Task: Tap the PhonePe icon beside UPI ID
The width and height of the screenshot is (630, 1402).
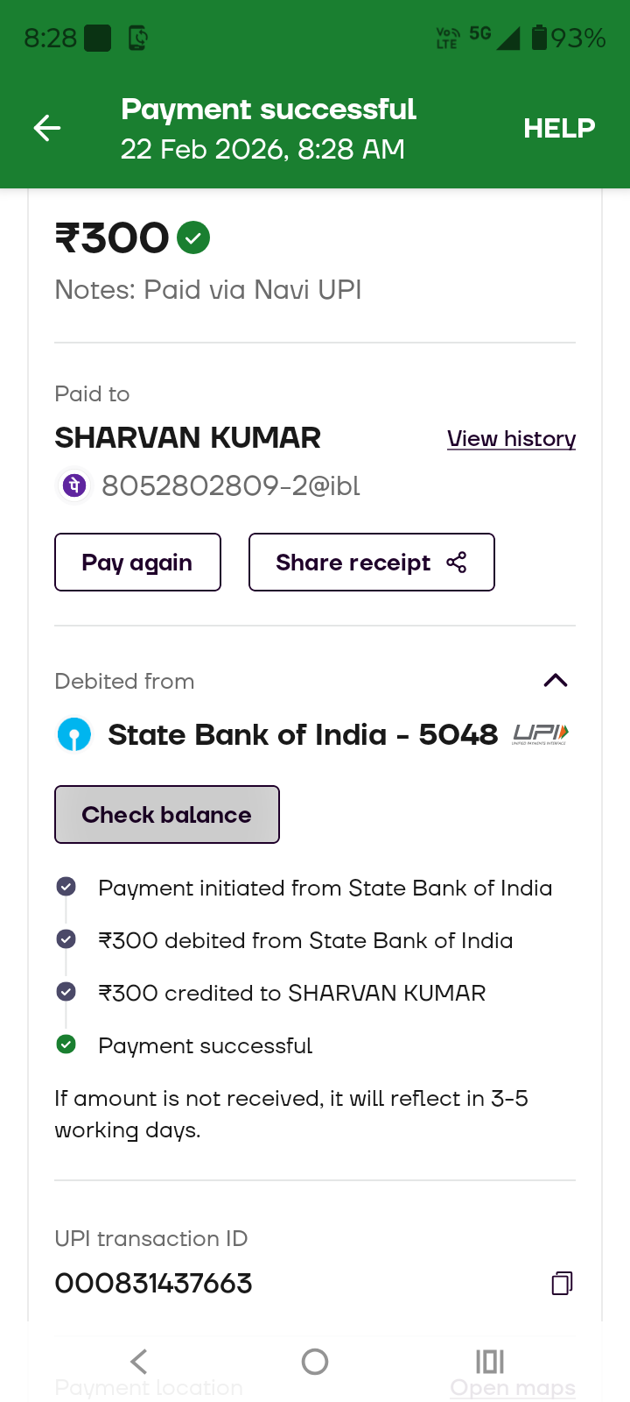Action: coord(74,485)
